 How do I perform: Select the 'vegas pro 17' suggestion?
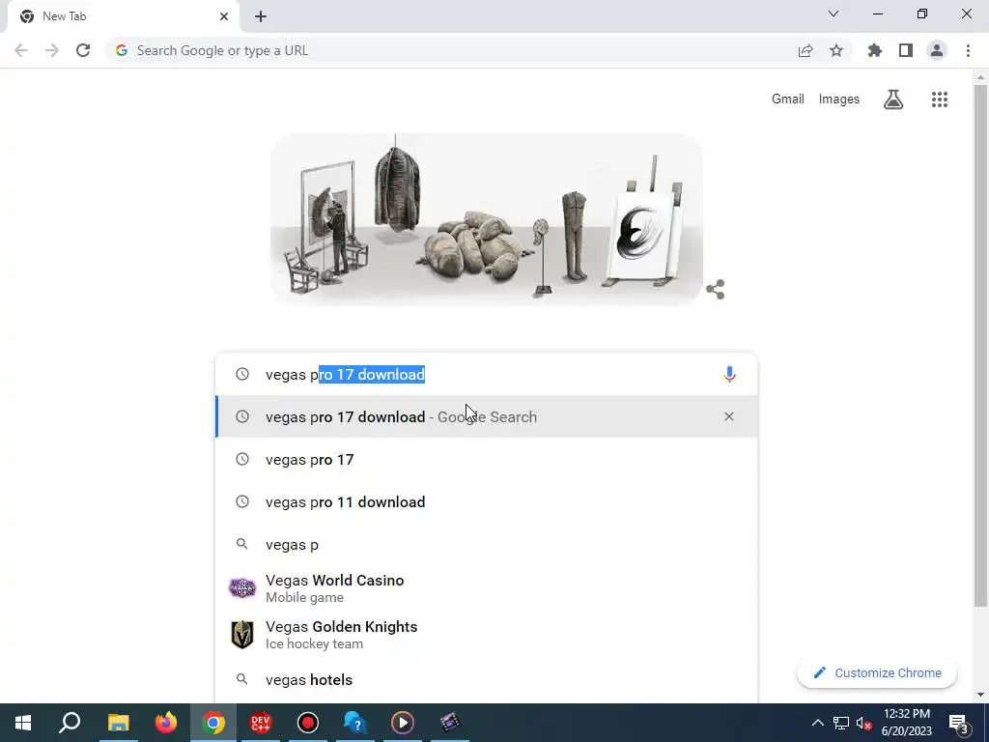pos(487,459)
